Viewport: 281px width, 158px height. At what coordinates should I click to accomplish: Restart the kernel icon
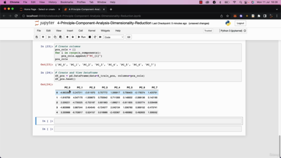click(95, 37)
